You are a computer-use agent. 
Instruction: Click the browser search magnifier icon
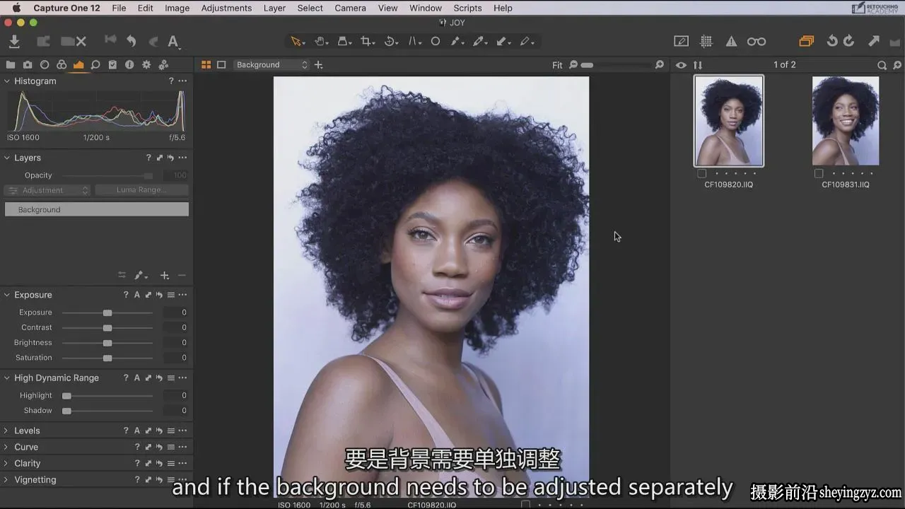coord(882,65)
